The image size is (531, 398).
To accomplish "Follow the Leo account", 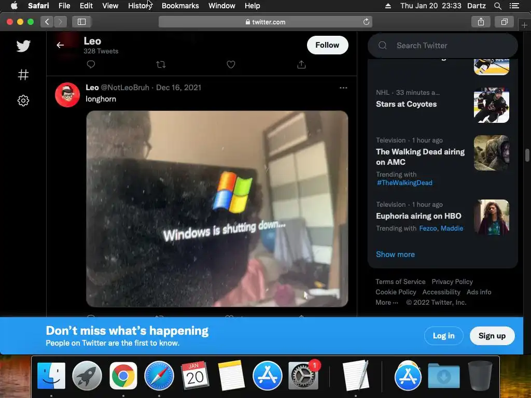I will tap(328, 45).
